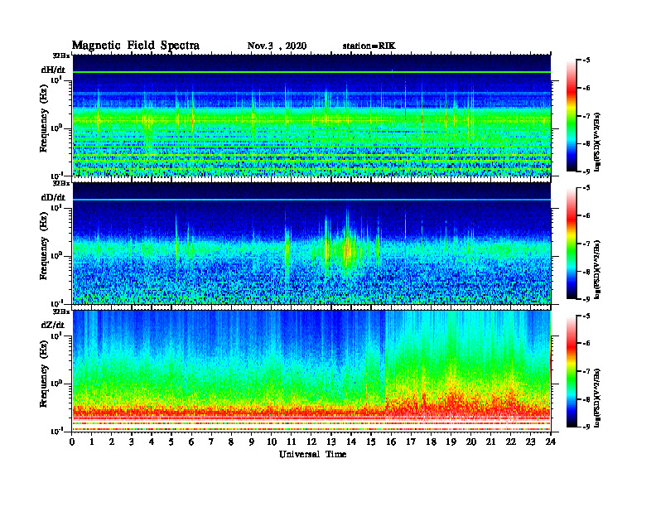Click hour 12 tick label on time axis
This screenshot has height=507, width=656.
click(x=311, y=442)
